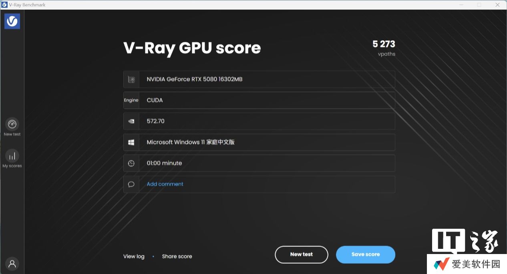
Task: Click the speech bubble comment icon
Action: pyautogui.click(x=131, y=184)
